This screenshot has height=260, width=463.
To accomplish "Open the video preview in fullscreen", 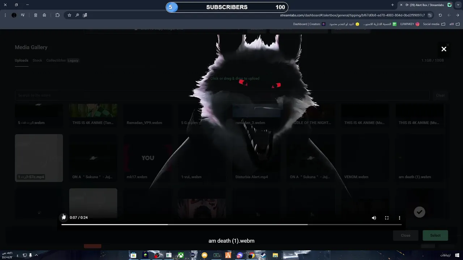I will (387, 218).
